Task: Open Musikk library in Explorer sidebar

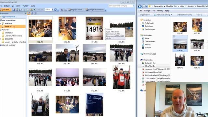Action: click(x=146, y=45)
